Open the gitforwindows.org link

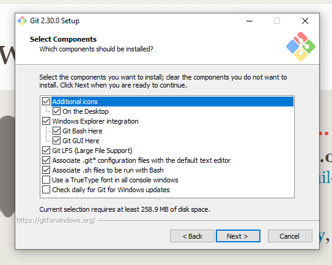point(56,220)
